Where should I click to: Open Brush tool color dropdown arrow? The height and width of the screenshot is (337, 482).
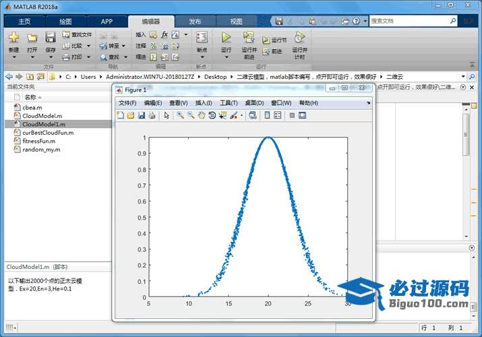coord(241,115)
